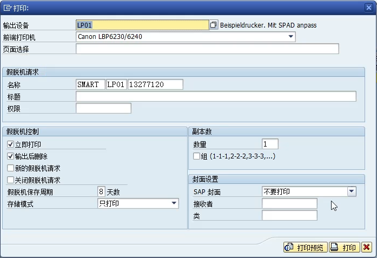Click the 页面选择 input field
The width and height of the screenshot is (377, 258).
pos(207,49)
